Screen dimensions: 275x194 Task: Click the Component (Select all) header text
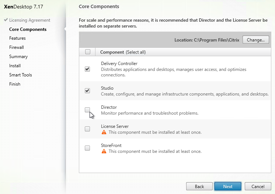[x=123, y=52]
